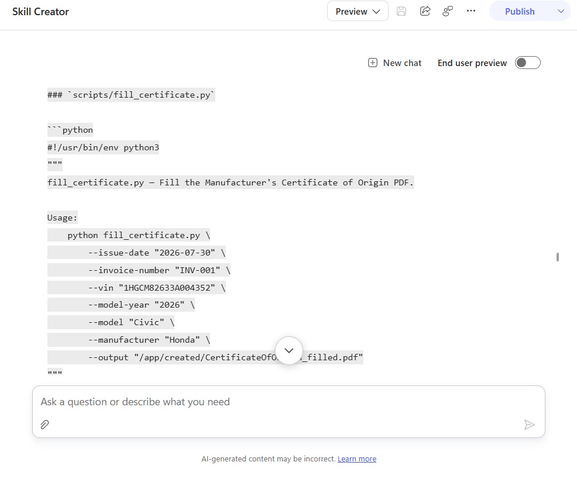Click the paperclip attach icon
Viewport: 577px width, 486px height.
tap(44, 425)
